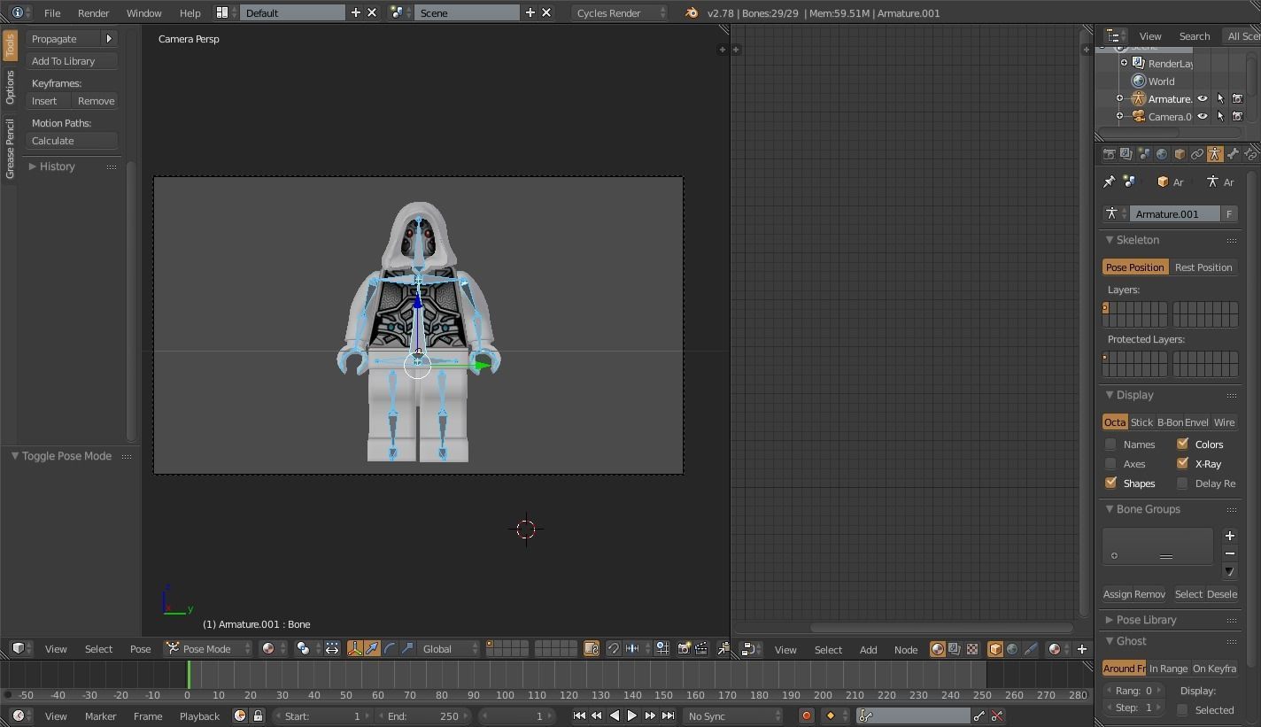Select line style shader type brush icon

[x=1031, y=649]
